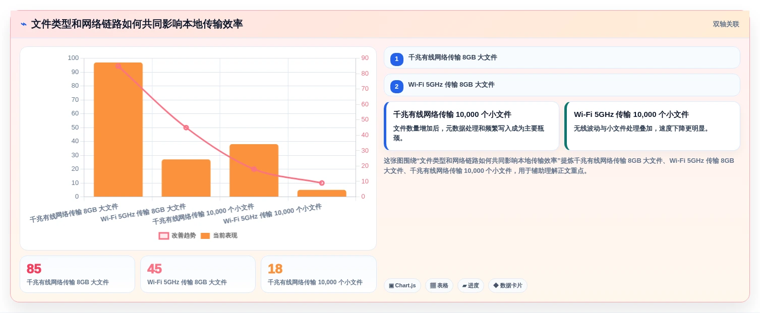Click the description 无线波动与小文件处理叠加
The height and width of the screenshot is (313, 760).
click(642, 129)
